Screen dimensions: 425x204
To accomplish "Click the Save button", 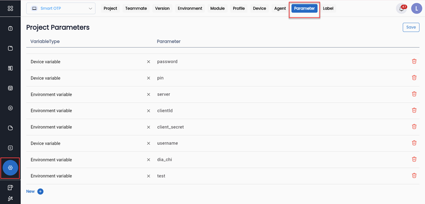I will click(x=411, y=27).
